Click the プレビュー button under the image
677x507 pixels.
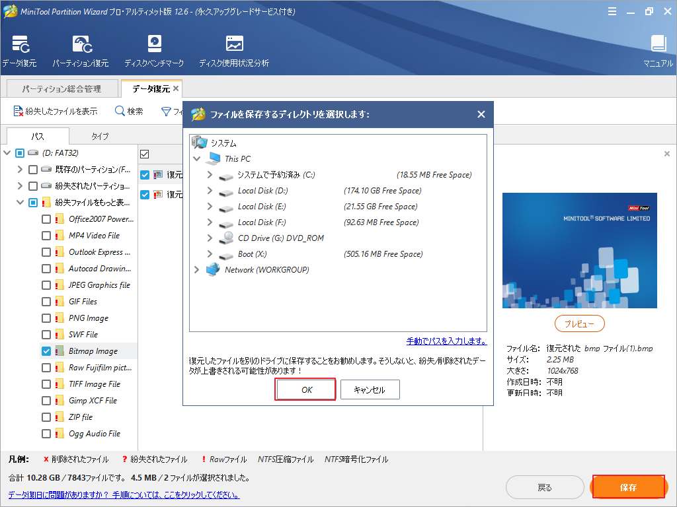(x=579, y=323)
